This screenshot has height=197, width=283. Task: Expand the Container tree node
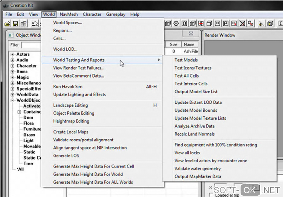click(x=19, y=112)
